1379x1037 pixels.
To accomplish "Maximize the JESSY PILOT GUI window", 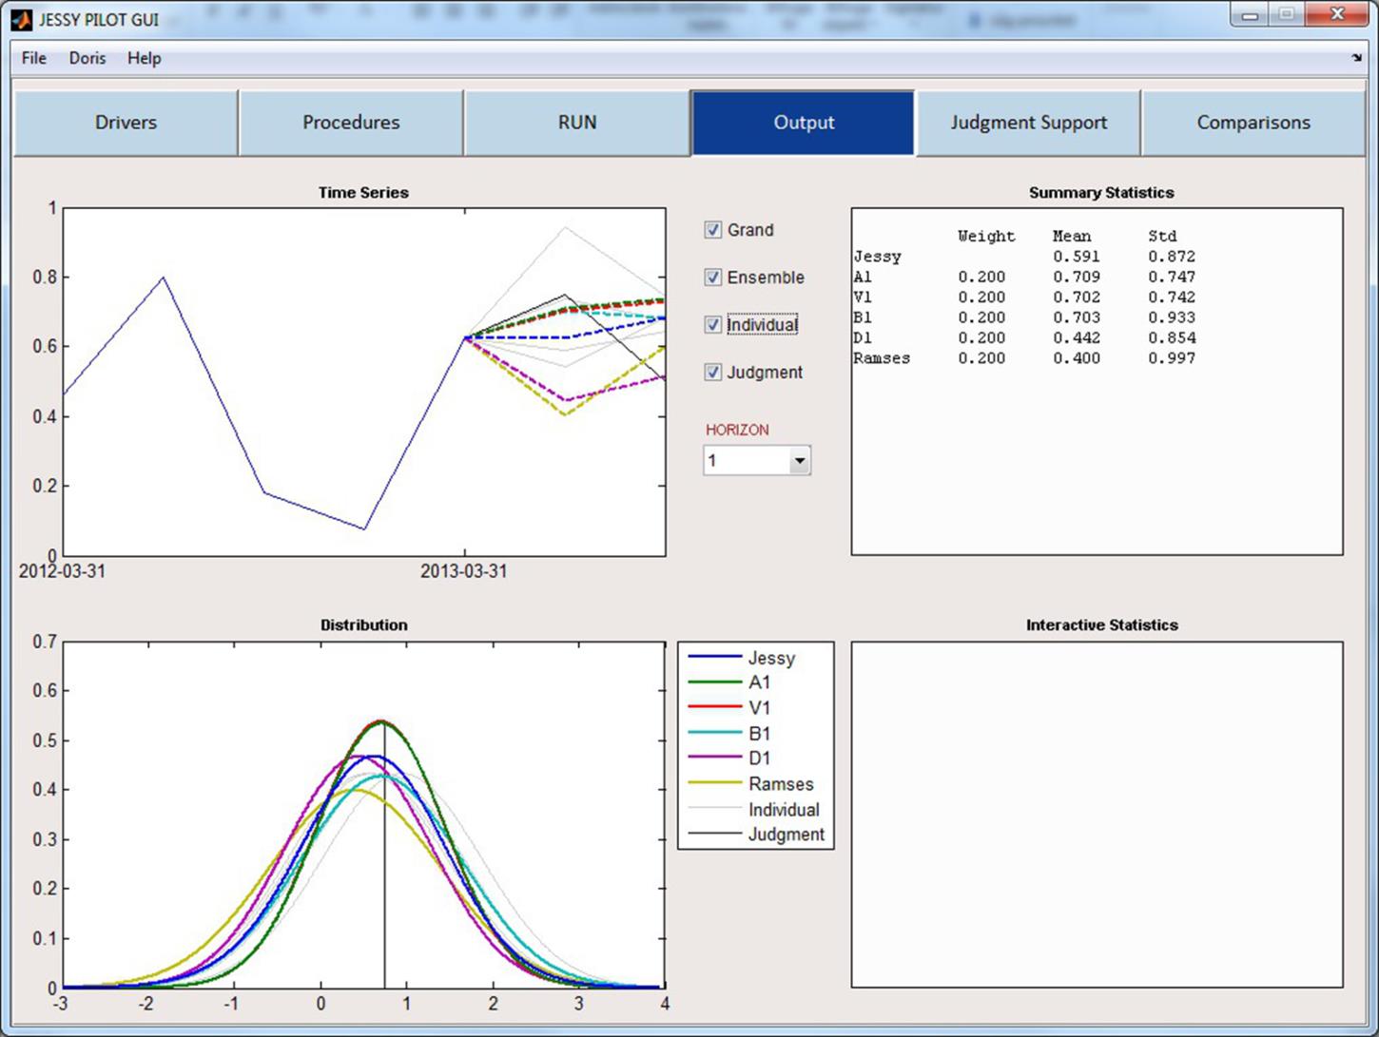I will (x=1287, y=14).
